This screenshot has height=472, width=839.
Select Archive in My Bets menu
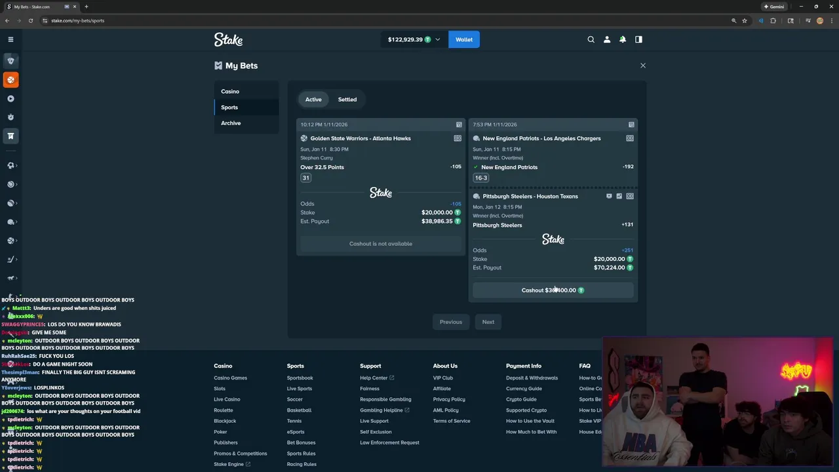tap(246, 123)
